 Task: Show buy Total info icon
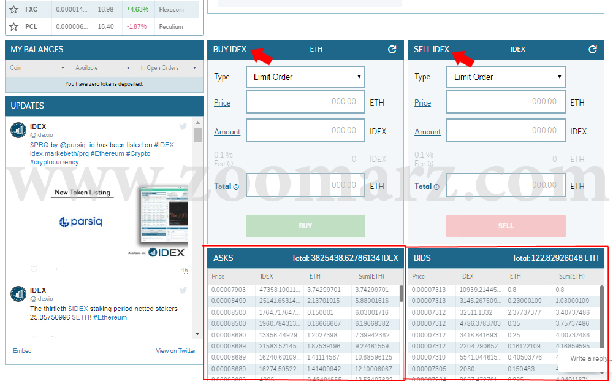tap(236, 187)
